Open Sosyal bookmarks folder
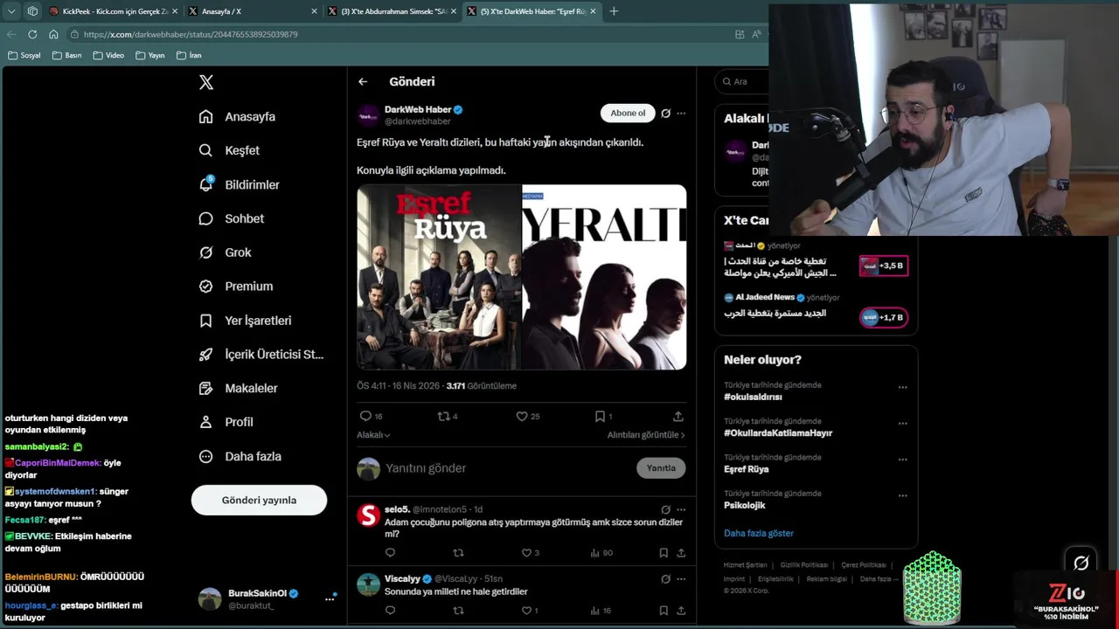 [x=24, y=55]
